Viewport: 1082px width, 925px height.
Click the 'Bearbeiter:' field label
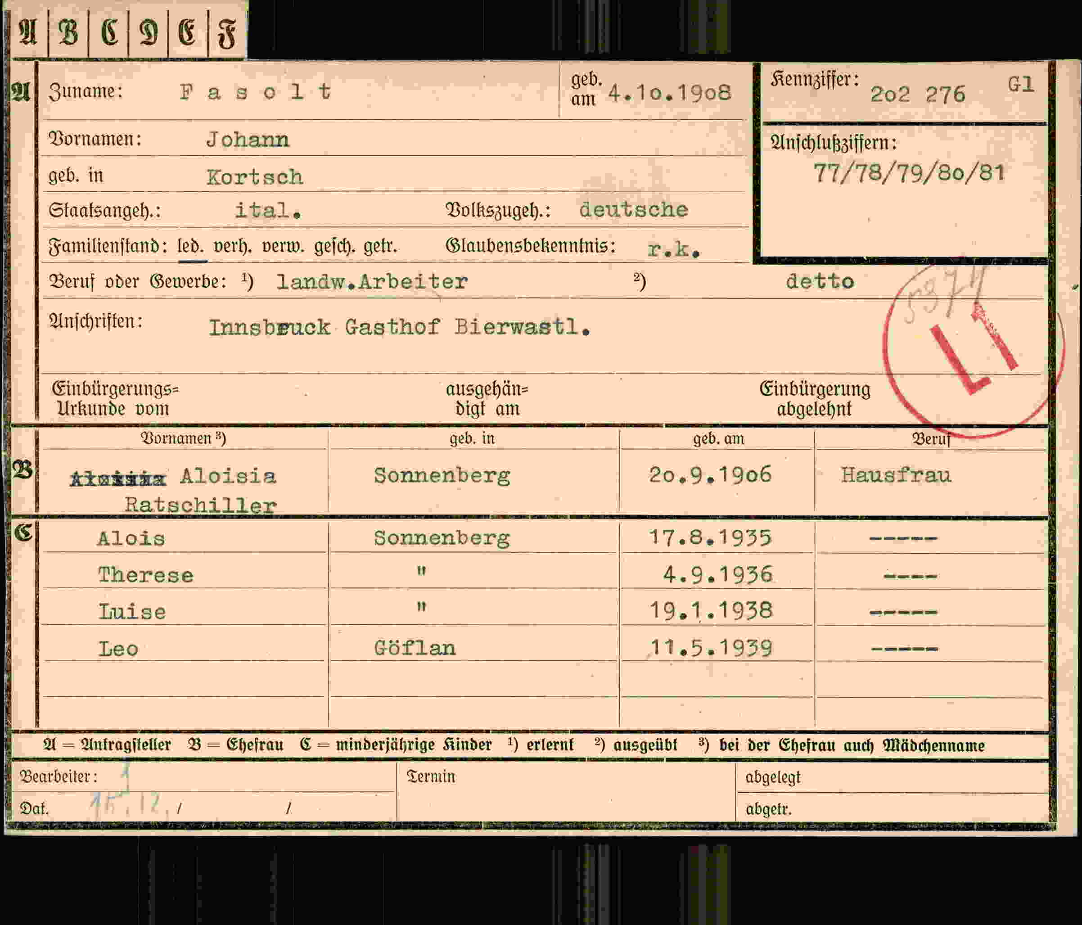click(x=59, y=777)
